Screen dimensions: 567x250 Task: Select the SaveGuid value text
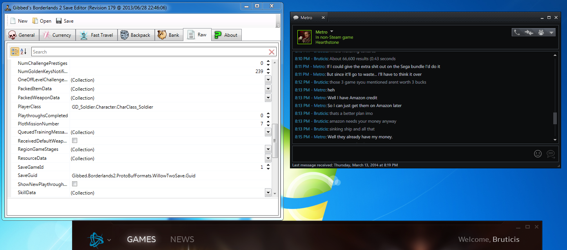(134, 176)
